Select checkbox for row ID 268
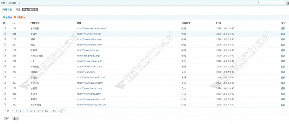 tap(5, 50)
